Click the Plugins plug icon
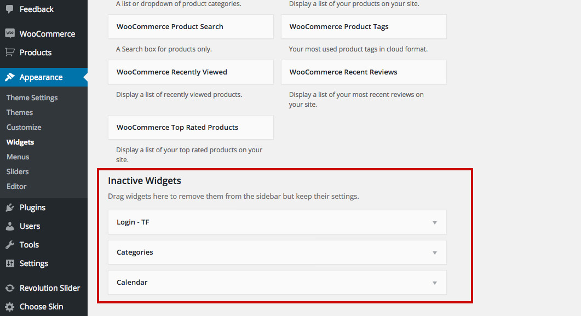This screenshot has height=316, width=581. (x=10, y=208)
